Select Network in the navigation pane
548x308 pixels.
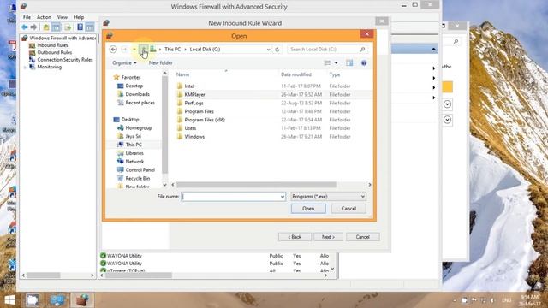[x=134, y=162]
